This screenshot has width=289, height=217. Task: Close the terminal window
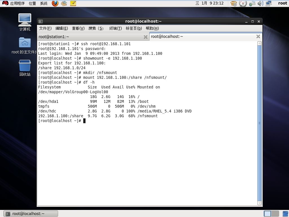(x=259, y=21)
